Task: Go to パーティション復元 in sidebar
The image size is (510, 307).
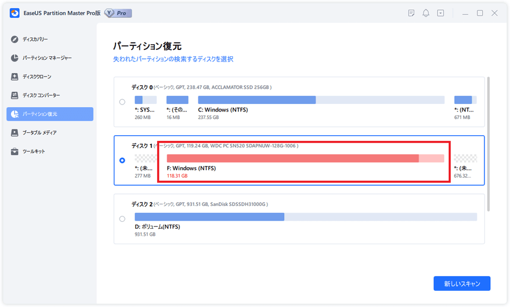Action: coord(50,114)
